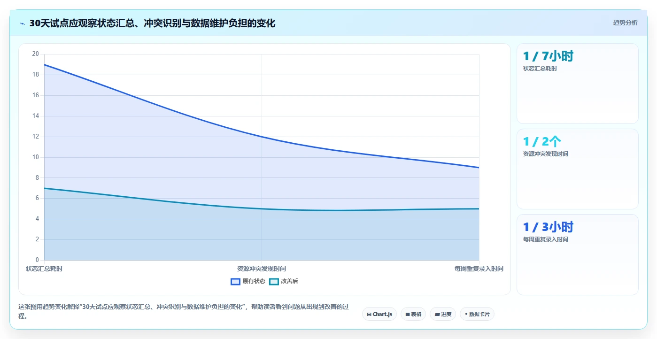Screen dimensions: 657x339
Task: Click the trend icon beside the title
Action: (x=22, y=23)
